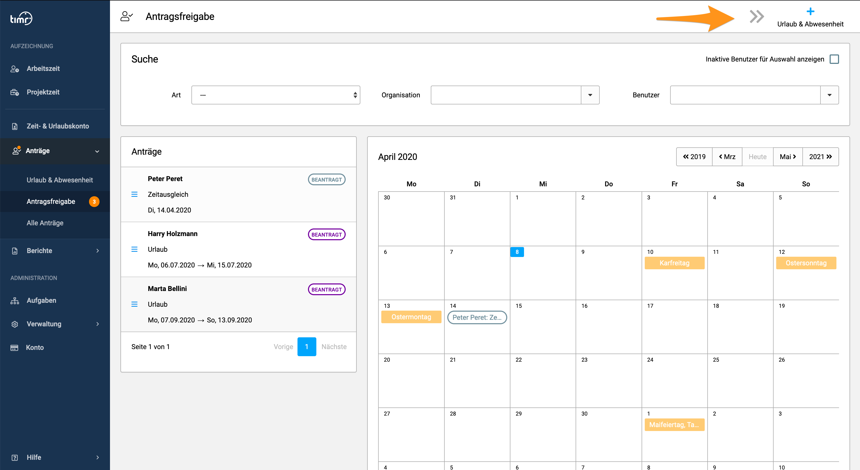The image size is (860, 470).
Task: Click the Konto credit card icon
Action: tap(14, 348)
